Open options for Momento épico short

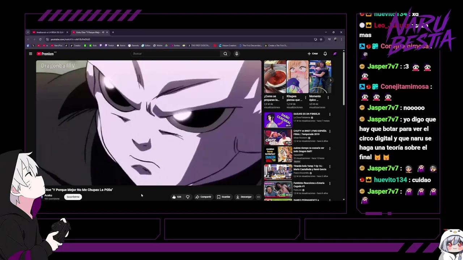tap(328, 97)
